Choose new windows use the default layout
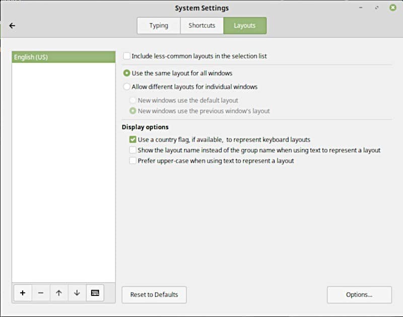The height and width of the screenshot is (317, 403). (x=132, y=100)
